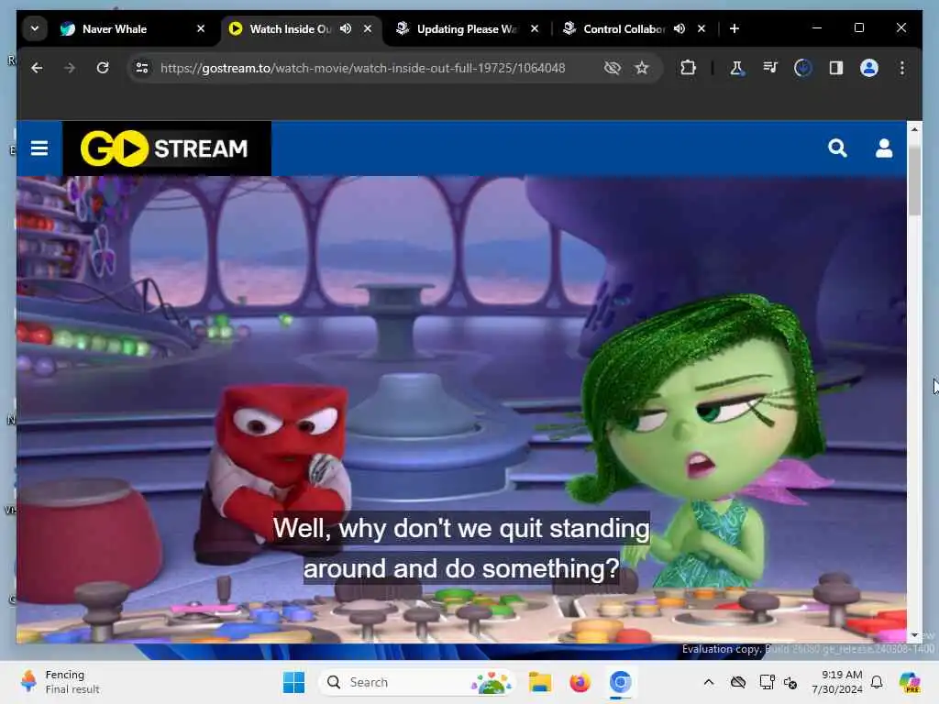Open the GoStream search icon

click(x=837, y=148)
